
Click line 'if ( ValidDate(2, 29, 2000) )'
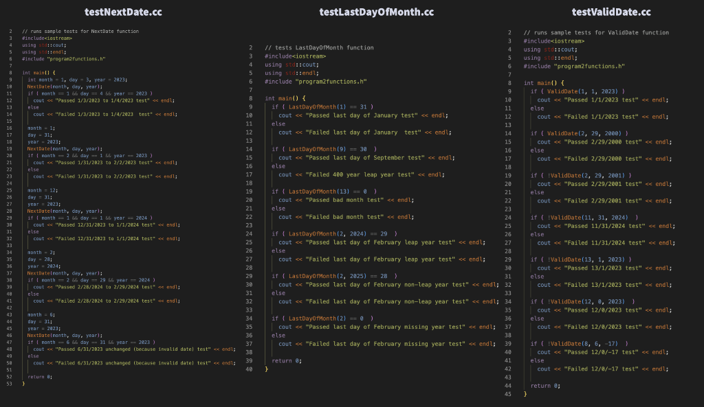pyautogui.click(x=579, y=134)
